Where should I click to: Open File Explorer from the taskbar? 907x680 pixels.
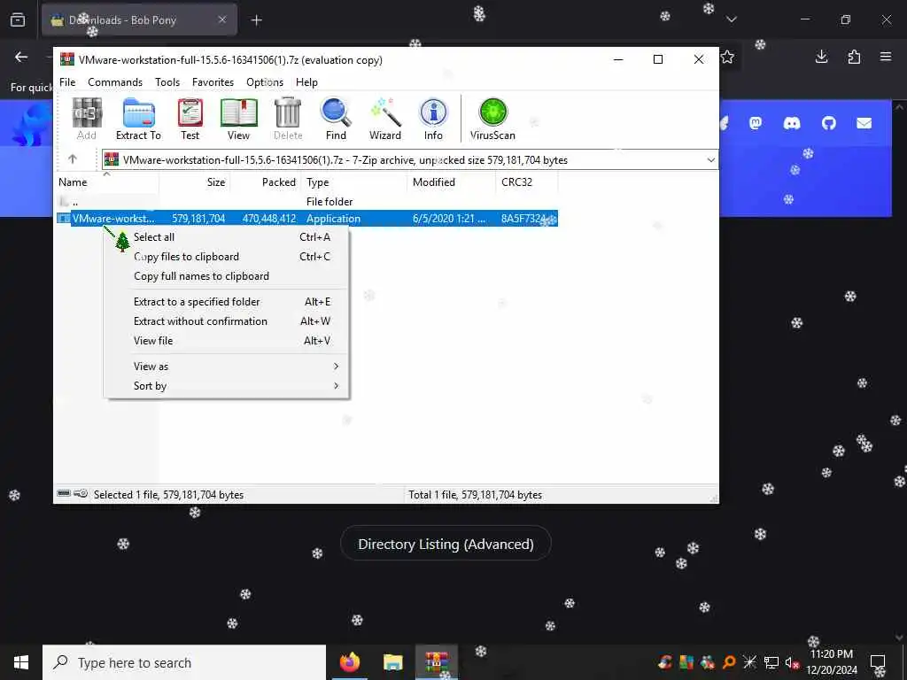(x=392, y=662)
